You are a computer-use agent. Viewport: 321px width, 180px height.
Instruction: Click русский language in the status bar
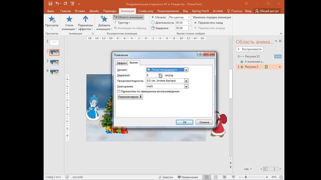pyautogui.click(x=78, y=177)
